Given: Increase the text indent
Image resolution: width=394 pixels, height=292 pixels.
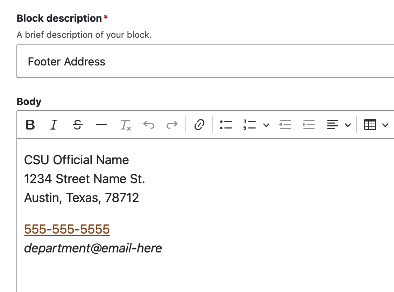Looking at the screenshot, I should (x=309, y=125).
